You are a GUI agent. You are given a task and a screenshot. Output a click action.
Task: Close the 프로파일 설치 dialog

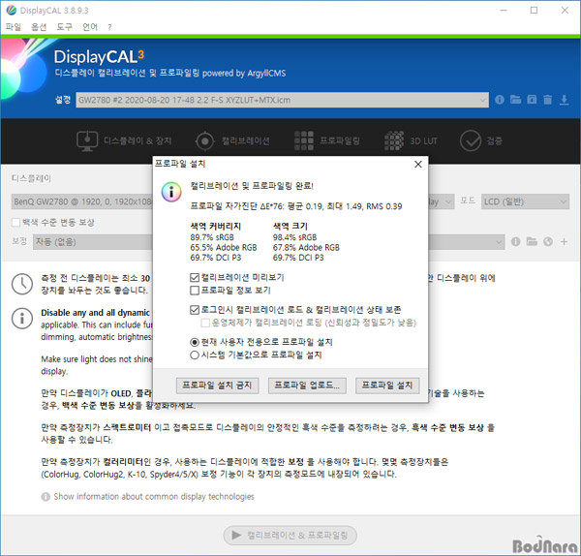[418, 165]
